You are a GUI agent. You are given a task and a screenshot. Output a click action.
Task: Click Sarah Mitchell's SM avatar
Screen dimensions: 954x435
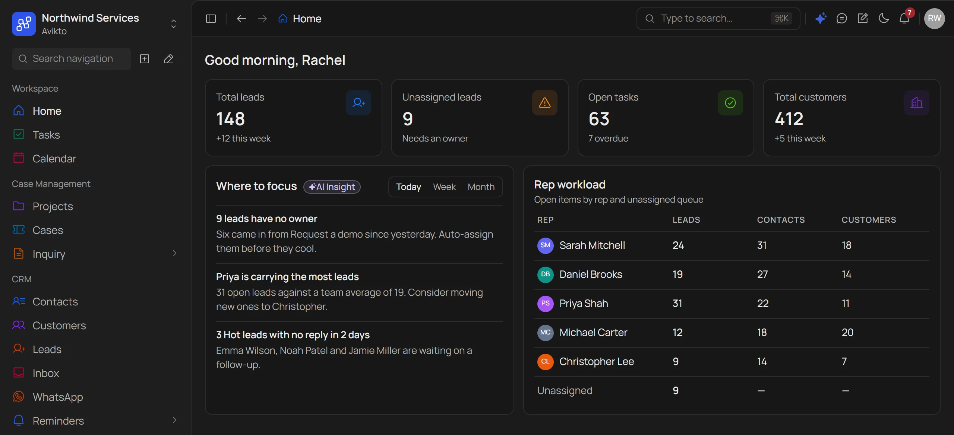[x=545, y=245]
